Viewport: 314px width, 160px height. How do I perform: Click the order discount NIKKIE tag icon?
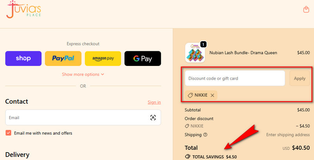point(187,126)
